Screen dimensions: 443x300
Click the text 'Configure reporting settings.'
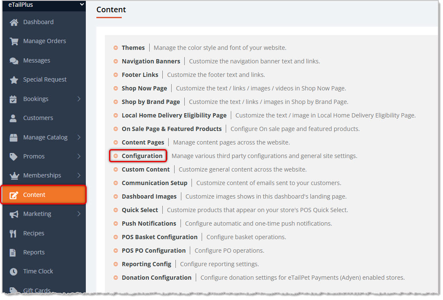219,264
